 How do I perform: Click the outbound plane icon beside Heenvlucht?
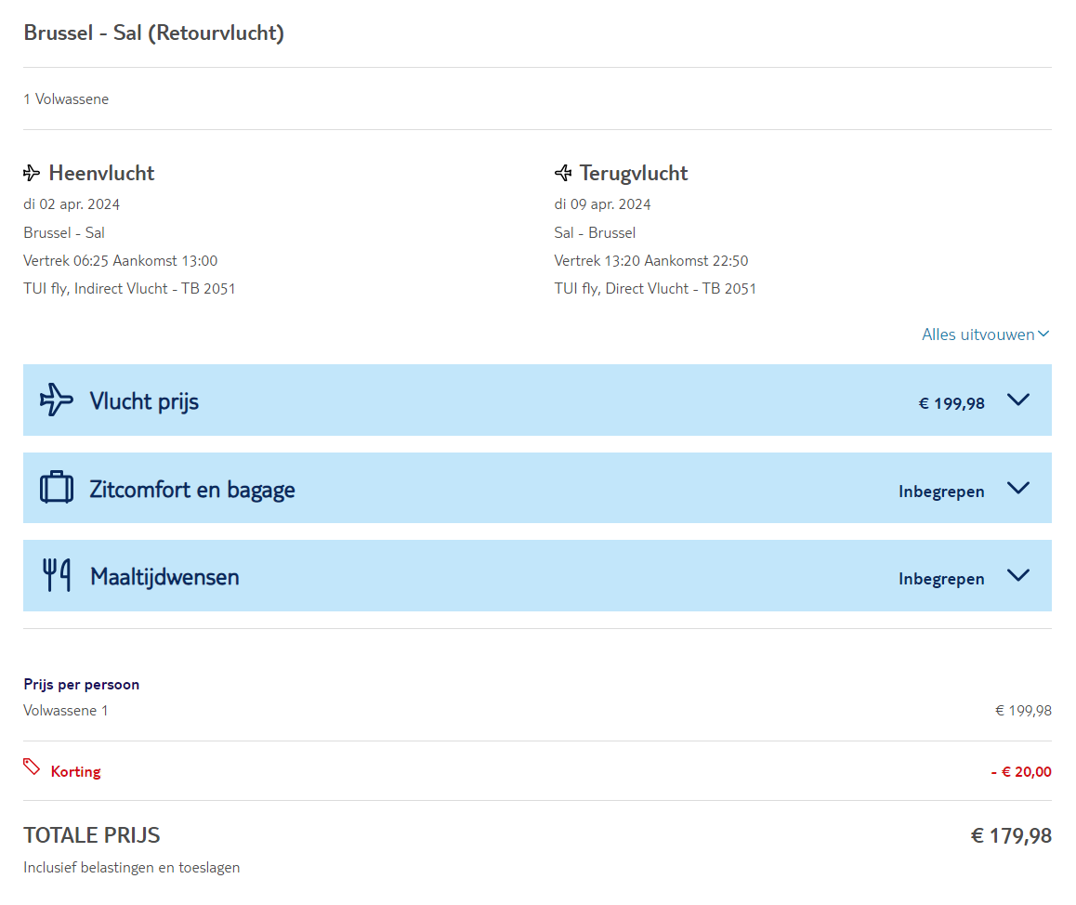point(32,173)
